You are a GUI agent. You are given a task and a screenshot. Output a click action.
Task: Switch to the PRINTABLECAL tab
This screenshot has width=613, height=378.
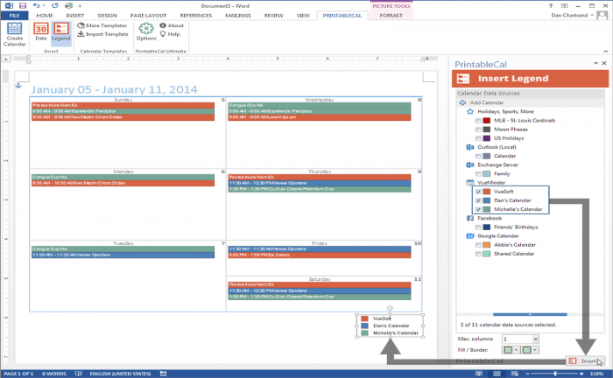[x=342, y=16]
